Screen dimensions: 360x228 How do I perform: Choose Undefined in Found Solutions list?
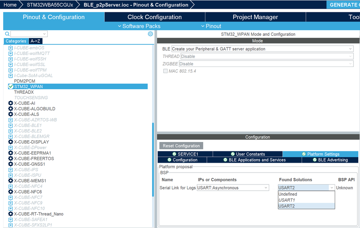click(306, 194)
